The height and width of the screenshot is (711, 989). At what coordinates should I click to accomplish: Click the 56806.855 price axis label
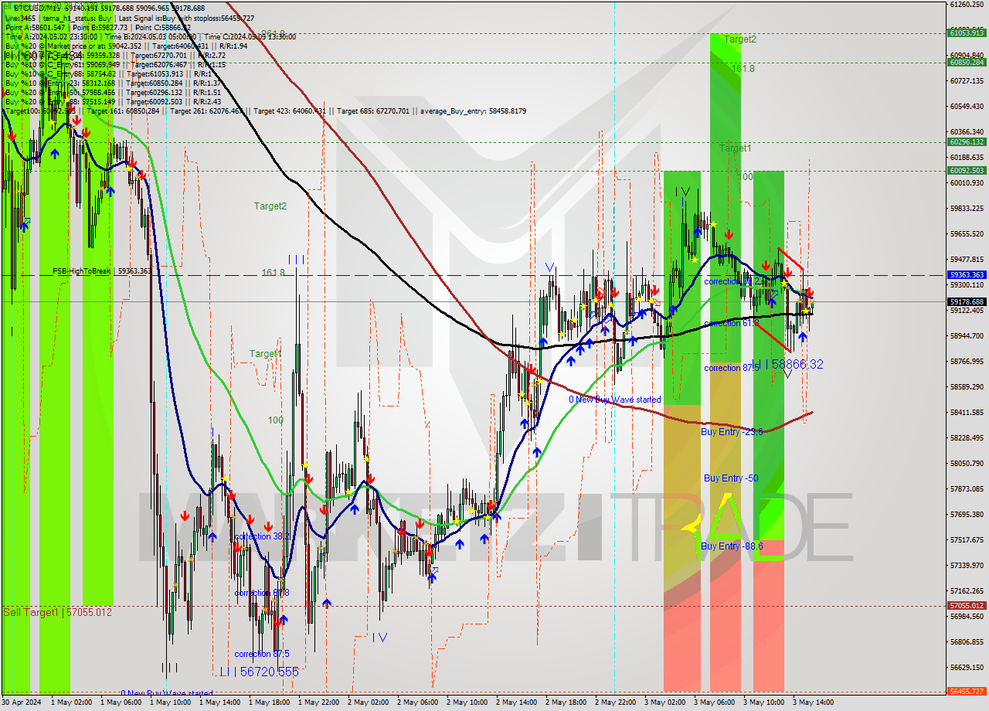click(x=967, y=641)
